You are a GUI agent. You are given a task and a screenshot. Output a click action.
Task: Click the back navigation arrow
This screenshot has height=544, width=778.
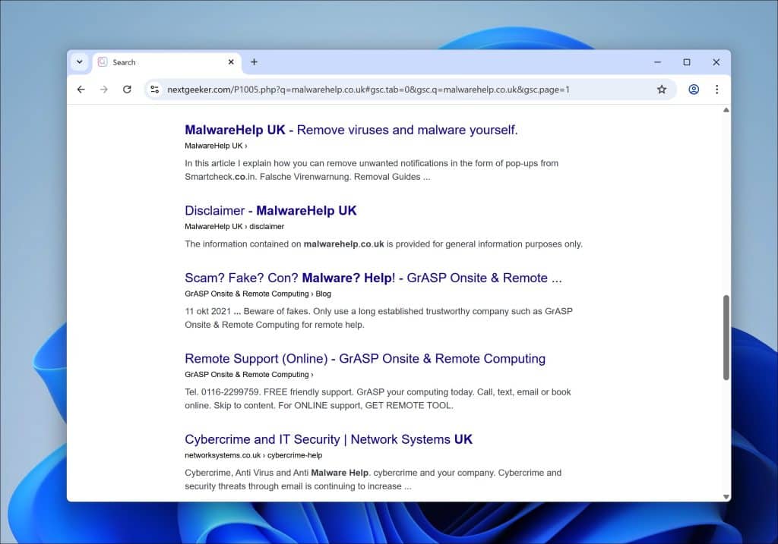click(81, 89)
